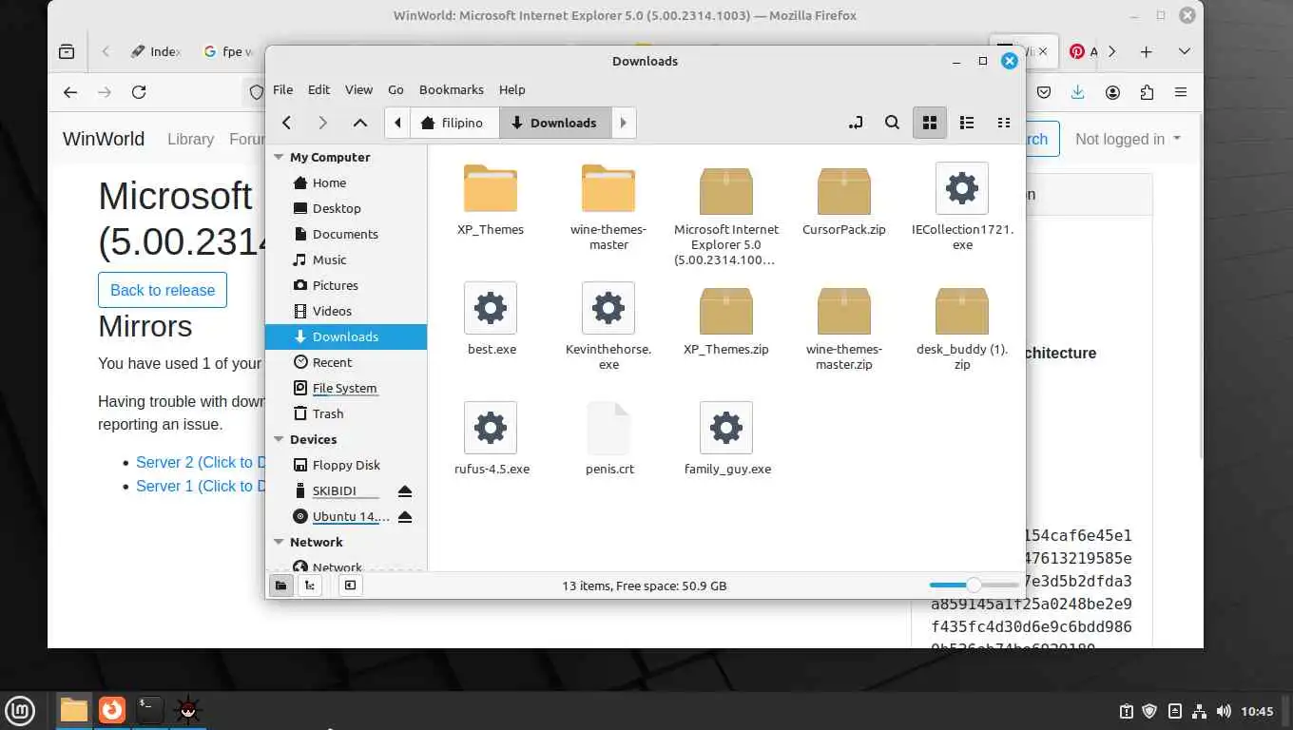1293x730 pixels.
Task: Select desk_buddy (1).zip archive
Action: point(962,327)
